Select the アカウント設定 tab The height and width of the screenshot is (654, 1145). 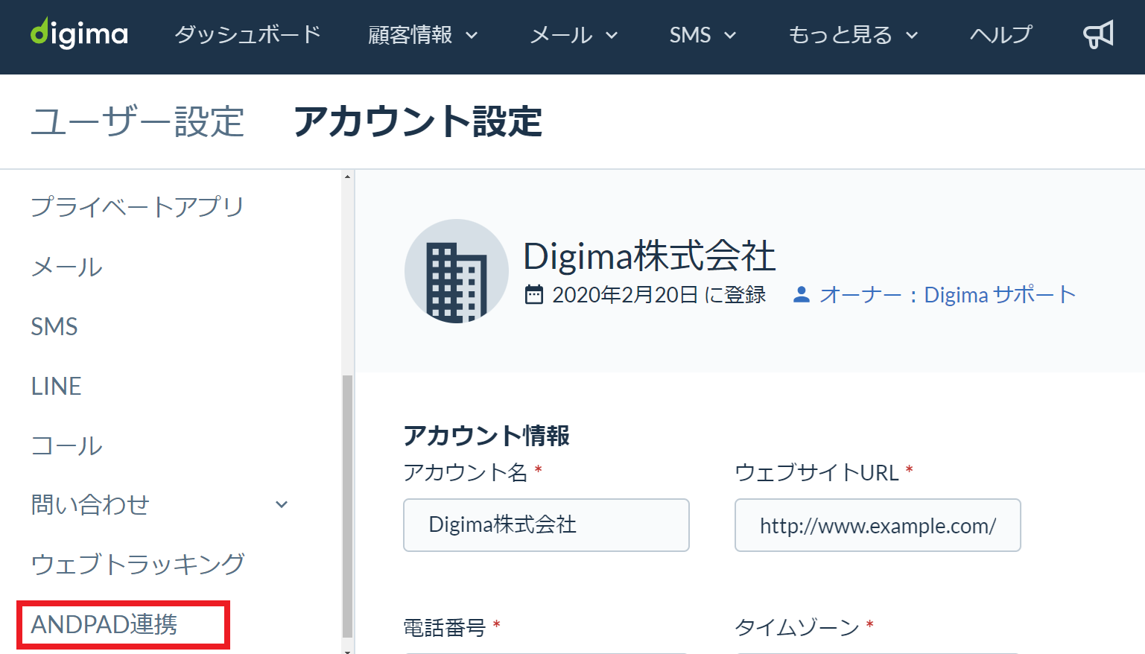418,121
